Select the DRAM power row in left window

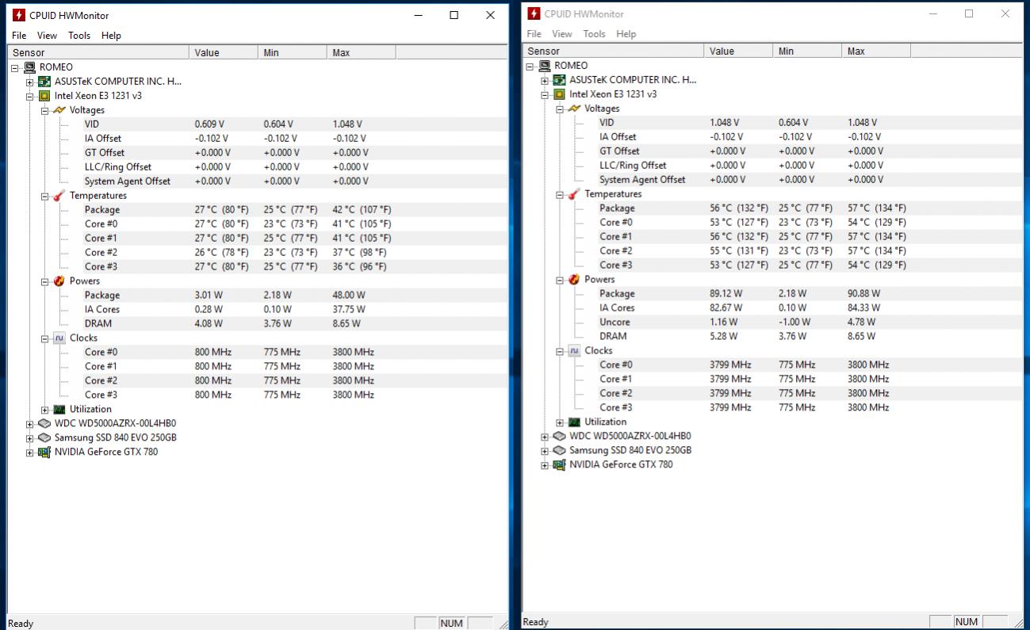pos(258,324)
